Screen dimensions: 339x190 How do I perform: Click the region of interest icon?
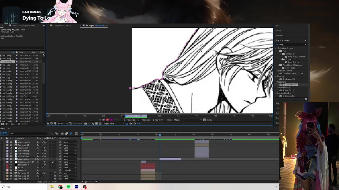click(x=97, y=123)
